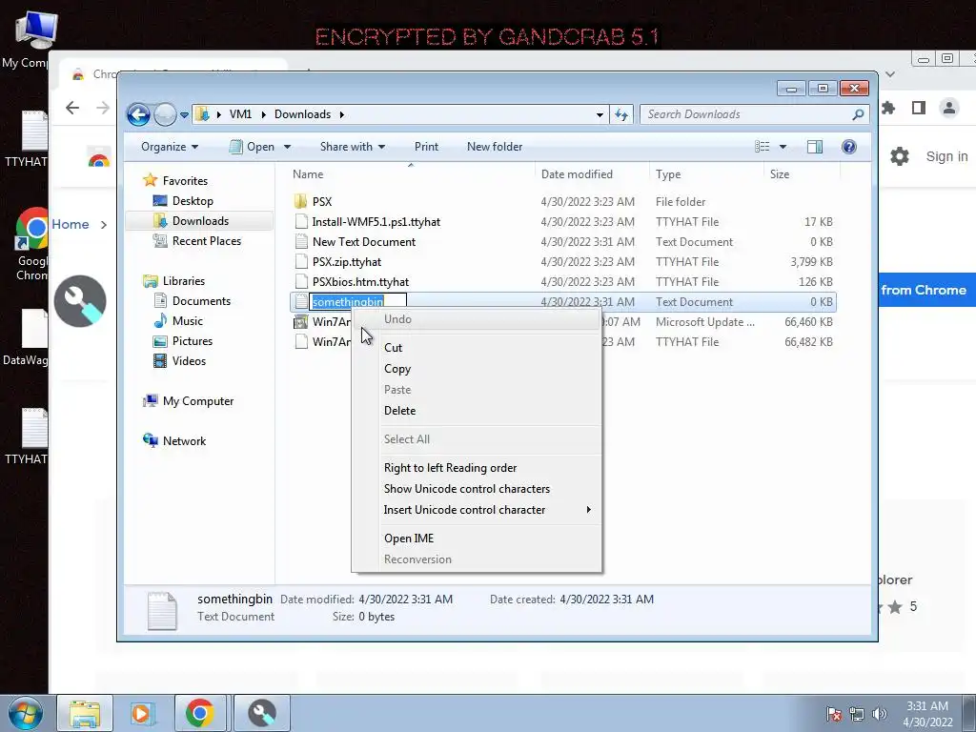Toggle the preview pane icon
This screenshot has height=732, width=976.
coord(814,147)
